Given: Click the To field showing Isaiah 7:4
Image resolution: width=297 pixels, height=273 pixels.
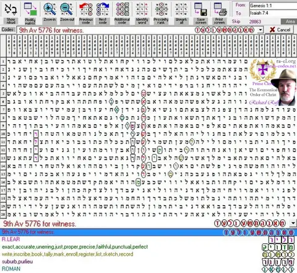Looking at the screenshot, I should tap(273, 13).
